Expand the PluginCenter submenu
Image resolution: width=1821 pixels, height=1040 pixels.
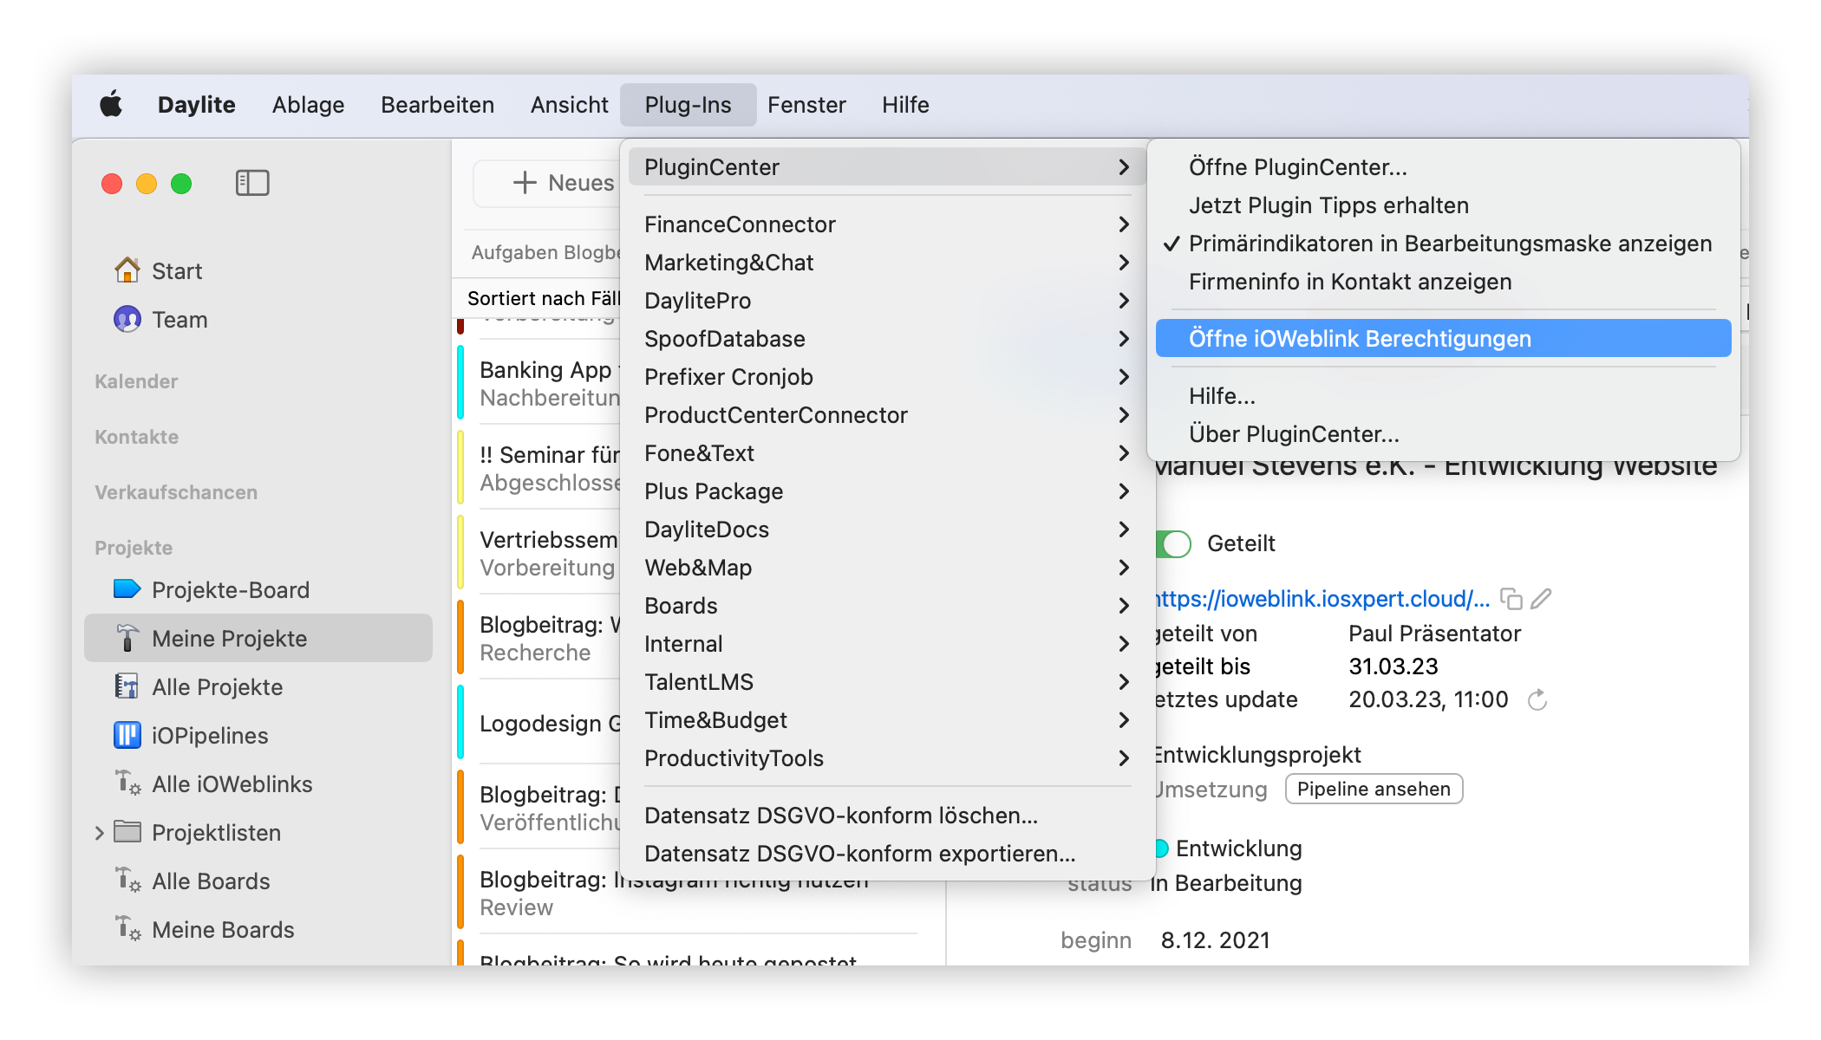[888, 167]
